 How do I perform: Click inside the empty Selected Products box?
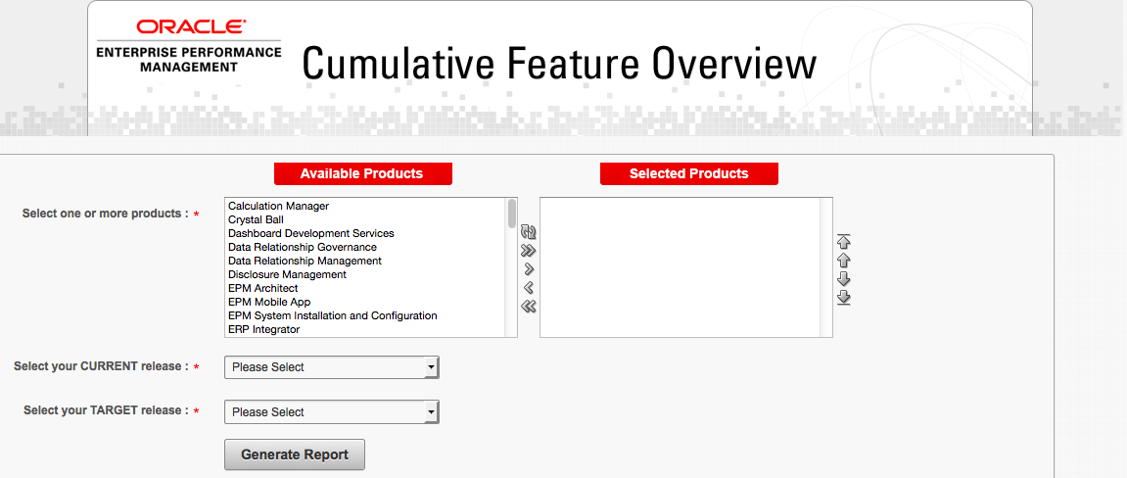click(x=685, y=267)
